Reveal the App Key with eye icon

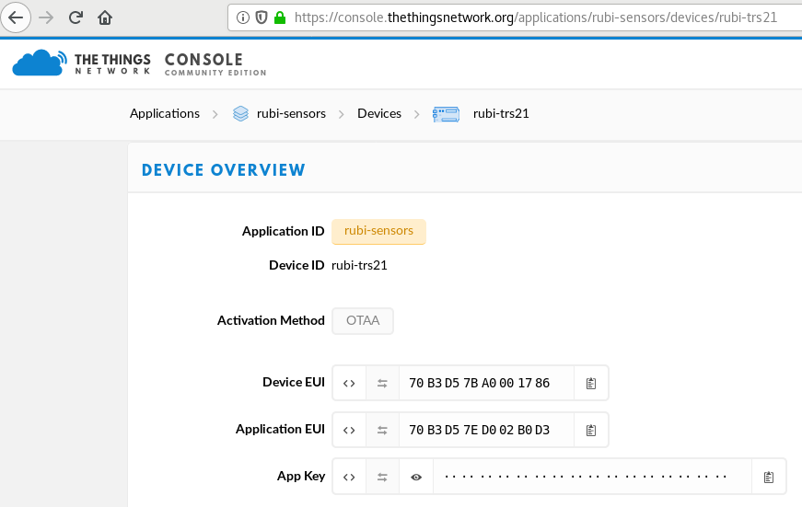[x=416, y=478]
